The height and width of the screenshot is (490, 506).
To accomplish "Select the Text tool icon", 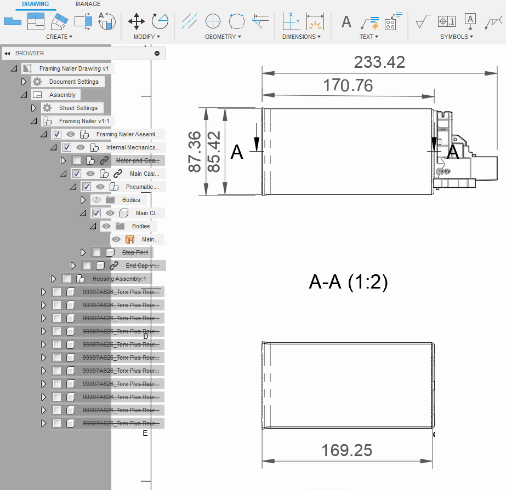I will (346, 22).
